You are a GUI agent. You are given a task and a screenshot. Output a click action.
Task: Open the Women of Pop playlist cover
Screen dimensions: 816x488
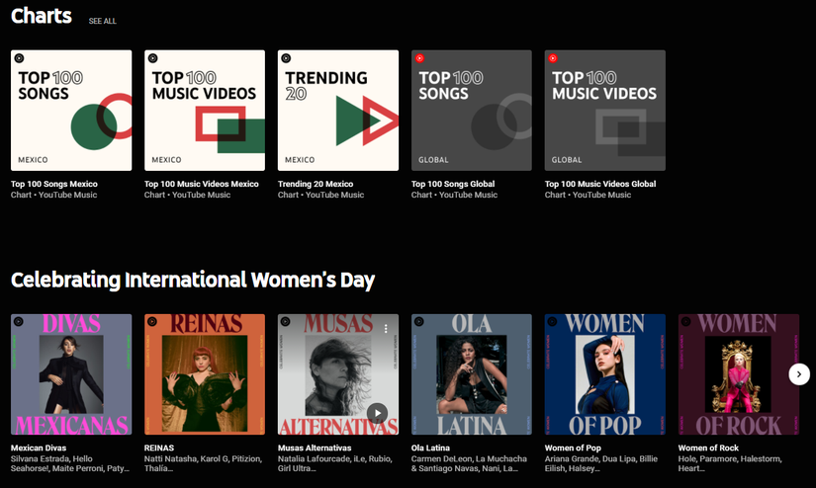(605, 374)
